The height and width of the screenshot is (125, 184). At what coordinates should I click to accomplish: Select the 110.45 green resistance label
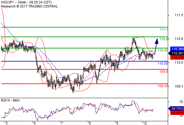[x=163, y=50]
